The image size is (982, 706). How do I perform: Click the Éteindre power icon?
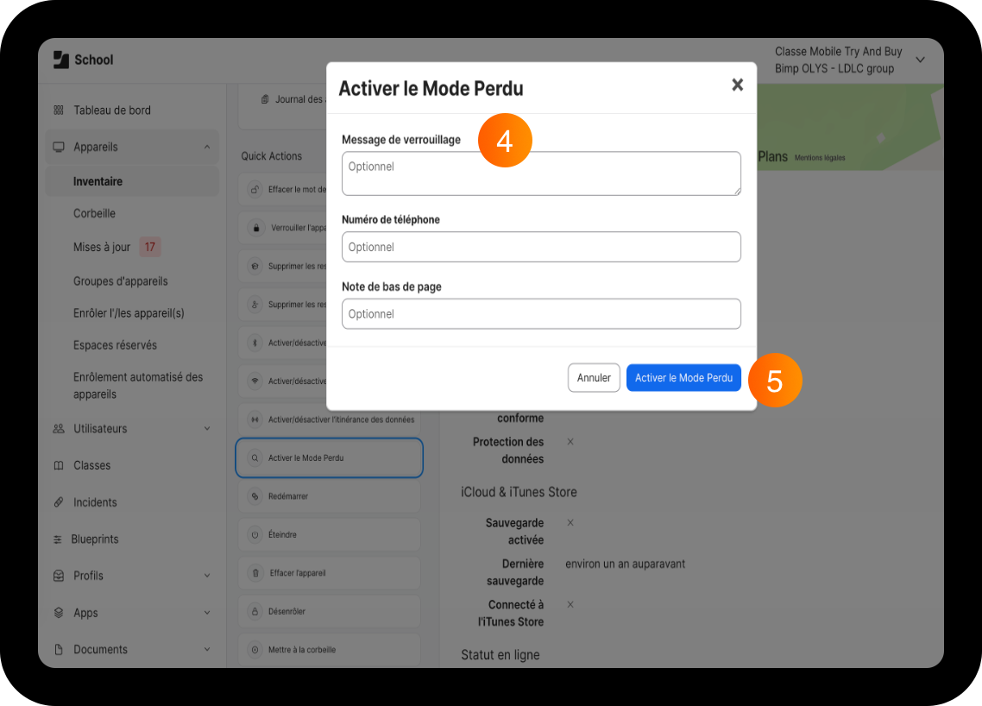tap(255, 534)
